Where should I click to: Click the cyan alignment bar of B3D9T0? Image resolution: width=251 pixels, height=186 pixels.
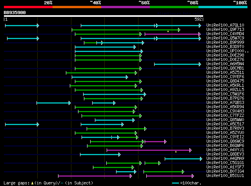[105, 47]
